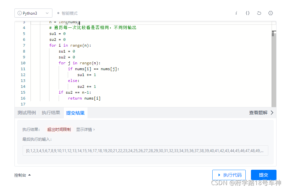The height and width of the screenshot is (189, 286).
Task: Click the 执行代码 run button
Action: (229, 175)
